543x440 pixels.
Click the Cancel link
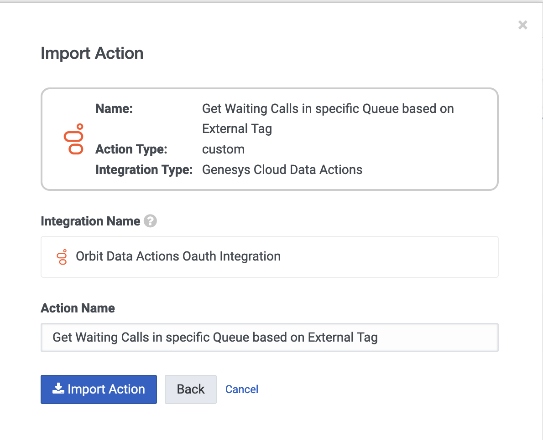[242, 389]
